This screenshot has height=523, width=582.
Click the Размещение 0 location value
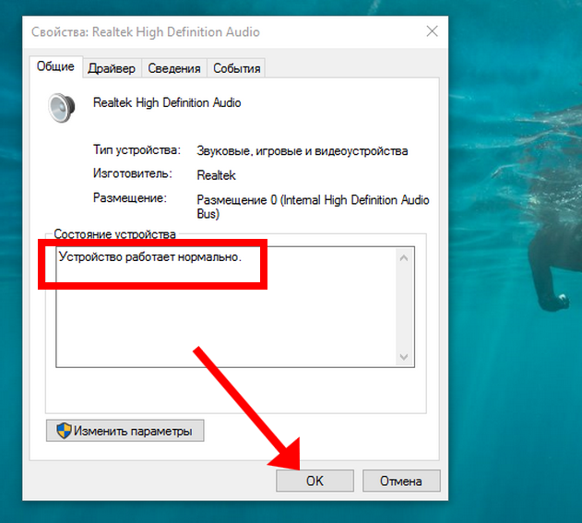click(313, 200)
